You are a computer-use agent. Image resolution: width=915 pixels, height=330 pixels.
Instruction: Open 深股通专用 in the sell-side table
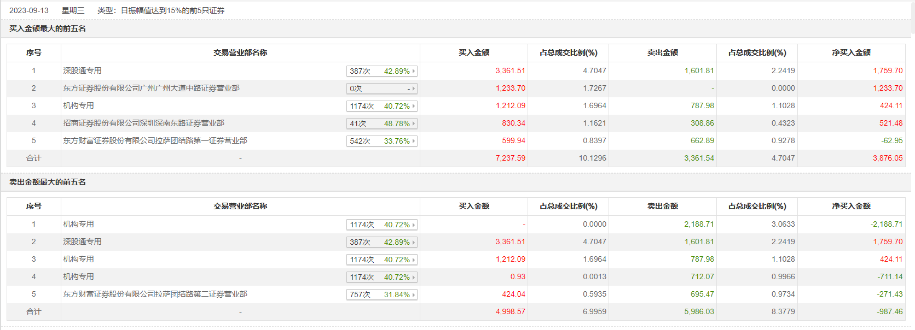click(x=82, y=241)
